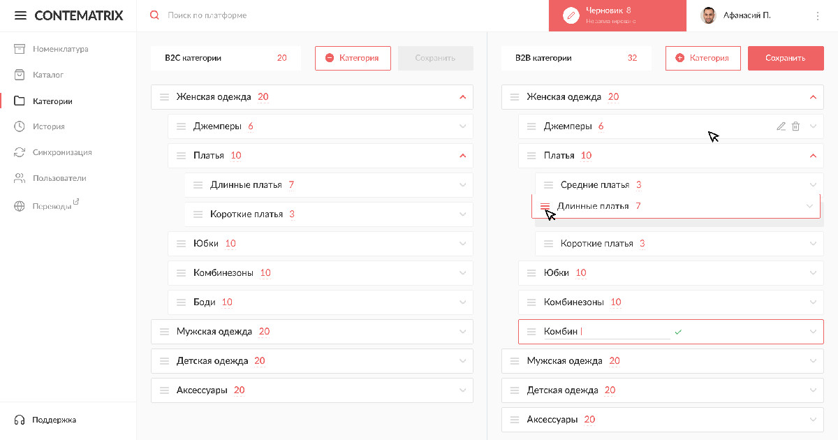This screenshot has height=440, width=838.
Task: Open the Номенклатура section in the sidebar
Action: click(x=60, y=49)
